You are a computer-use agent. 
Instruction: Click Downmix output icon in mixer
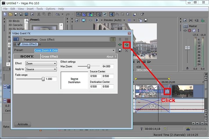(x=191, y=20)
